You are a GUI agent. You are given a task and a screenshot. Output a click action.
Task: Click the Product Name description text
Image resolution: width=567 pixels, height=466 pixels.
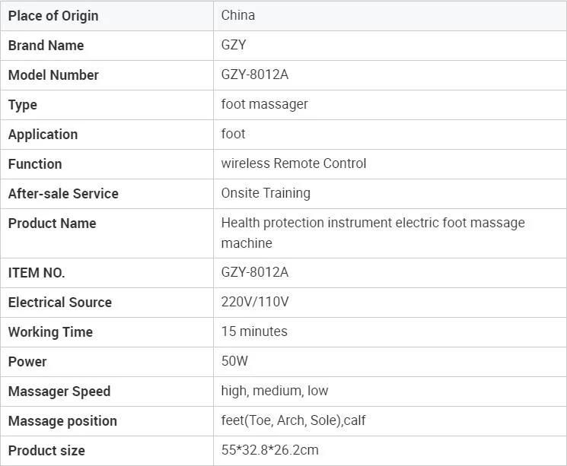[x=373, y=233]
